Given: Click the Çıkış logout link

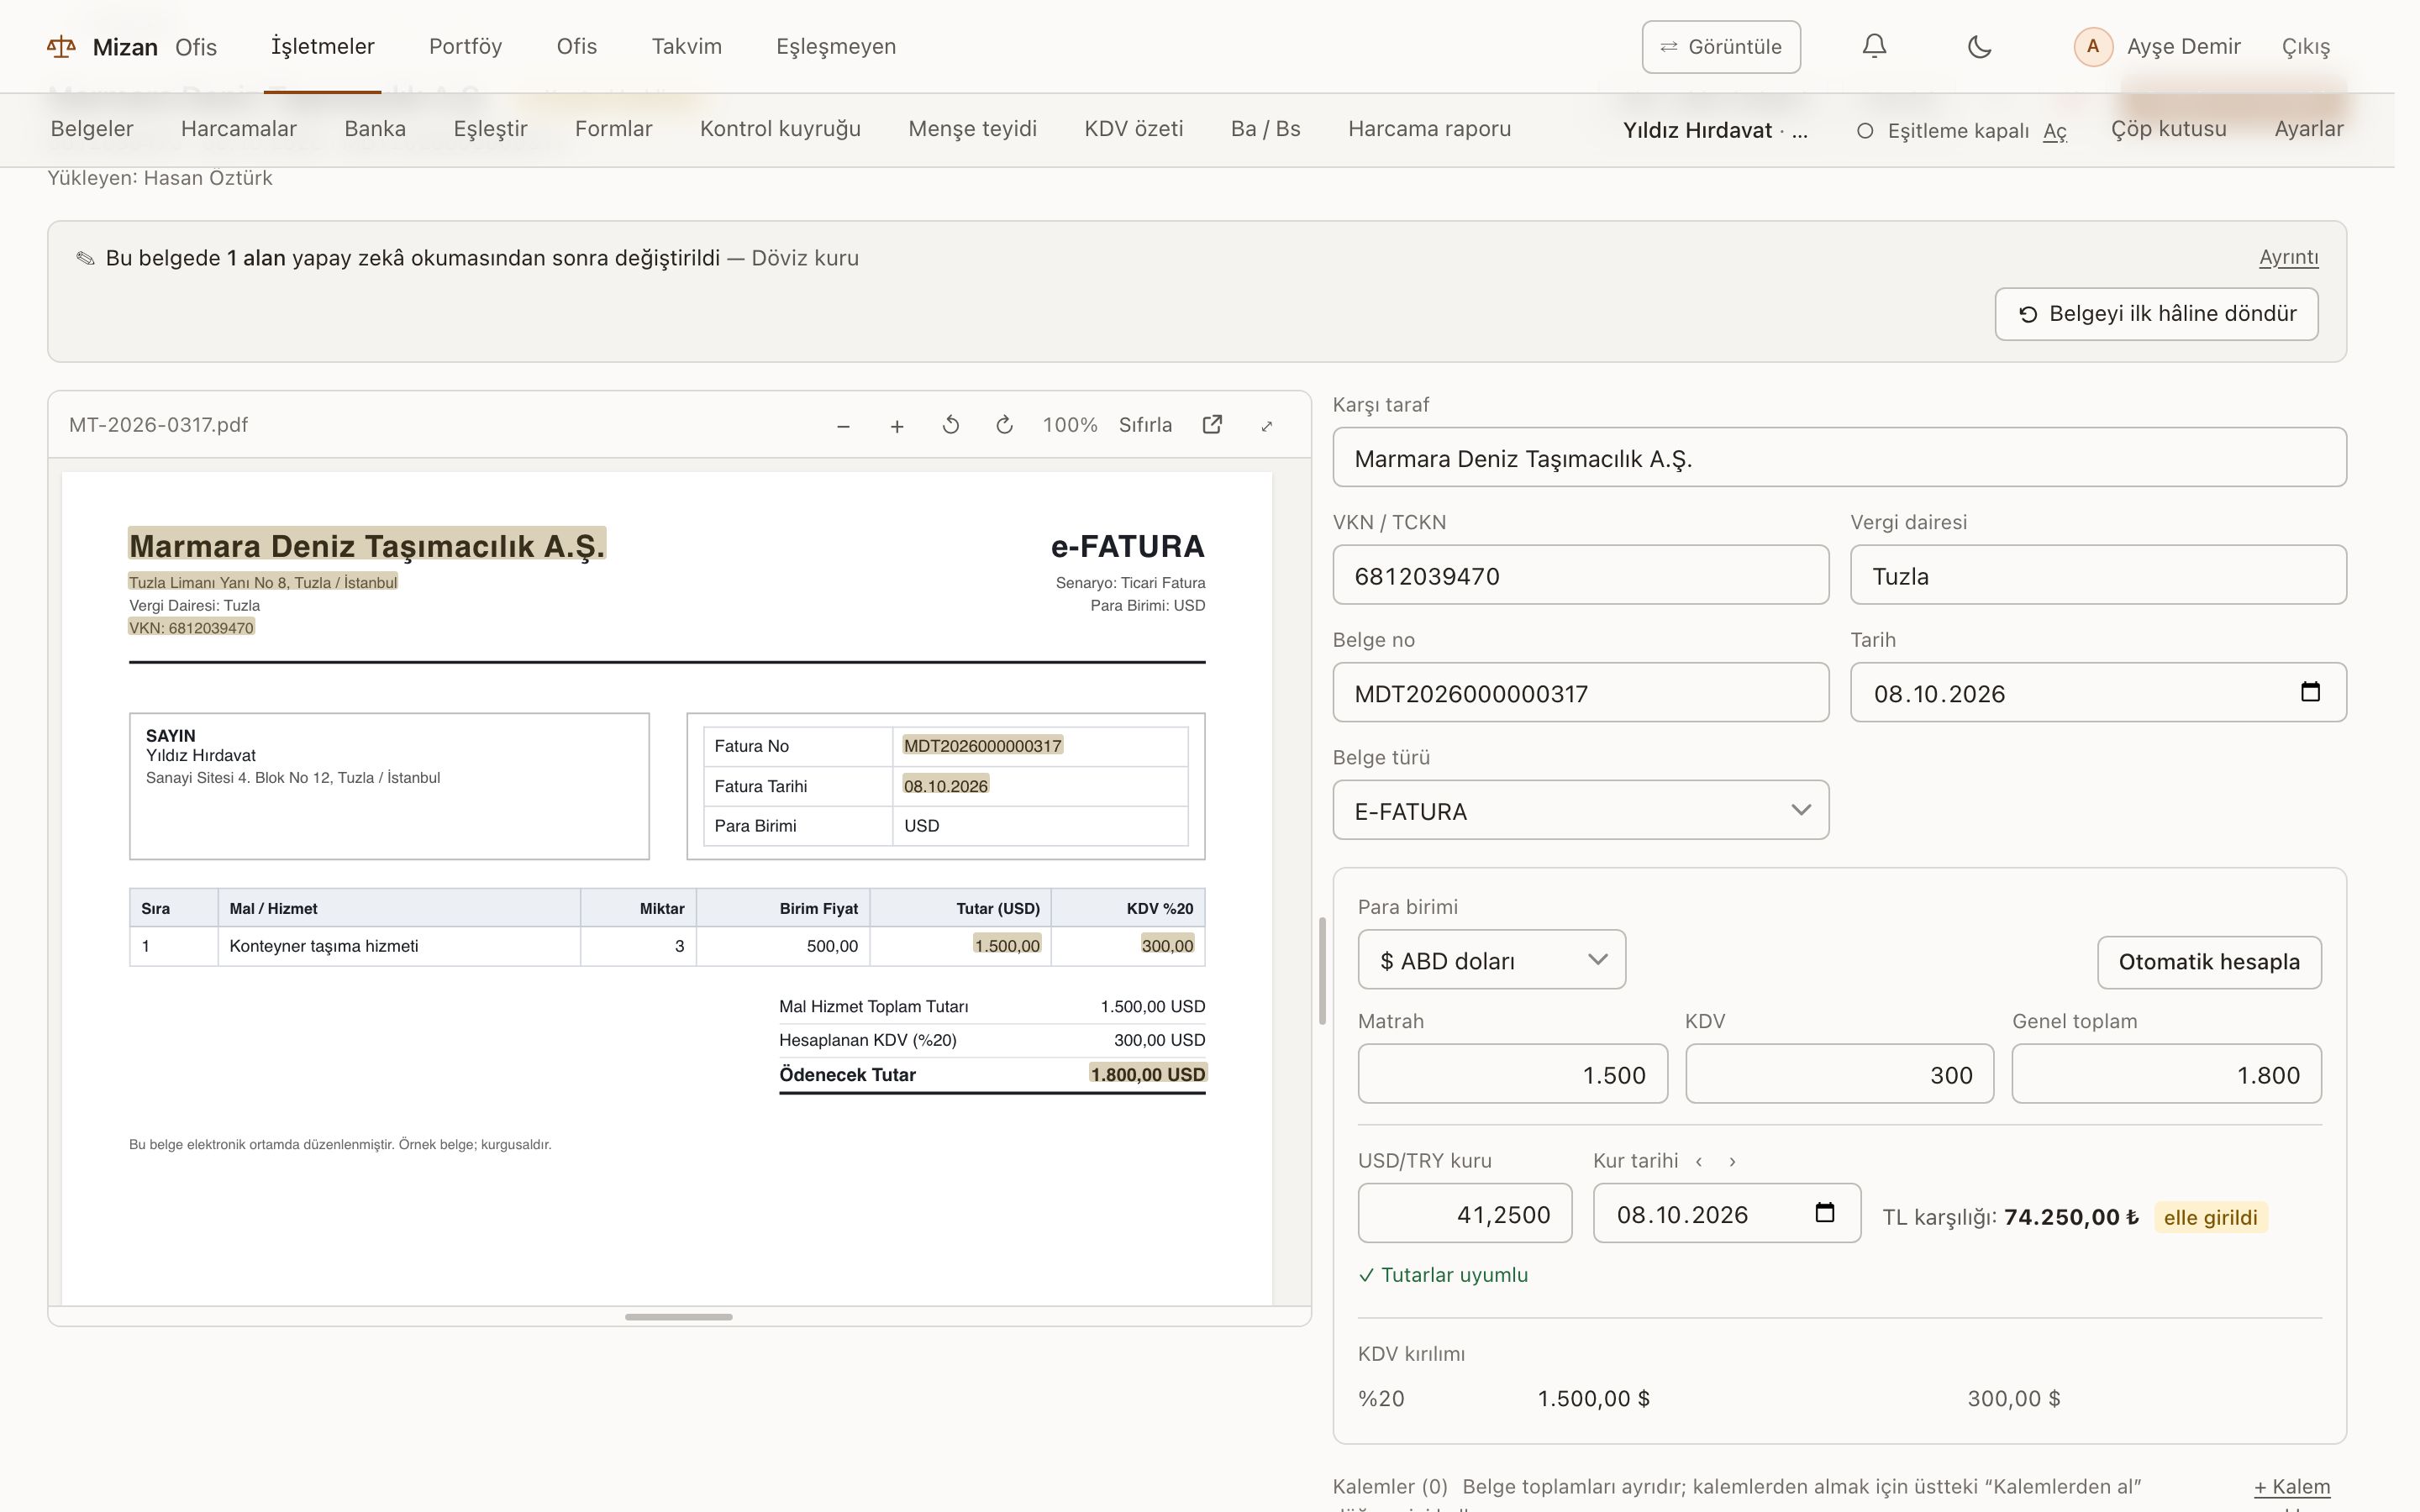Looking at the screenshot, I should pos(2305,47).
